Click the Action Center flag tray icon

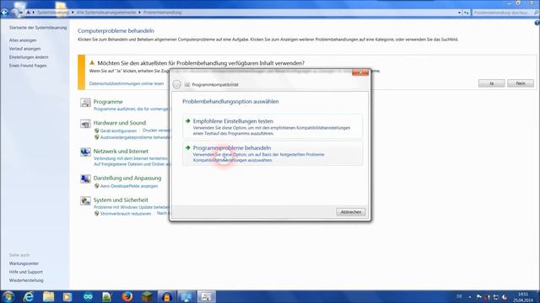(478, 297)
